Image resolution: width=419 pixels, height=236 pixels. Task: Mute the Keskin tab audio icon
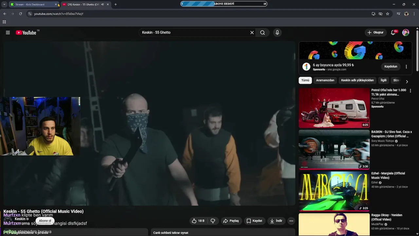click(x=102, y=5)
